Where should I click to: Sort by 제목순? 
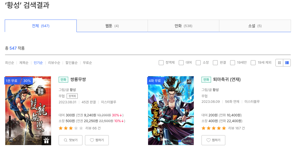click(24, 63)
